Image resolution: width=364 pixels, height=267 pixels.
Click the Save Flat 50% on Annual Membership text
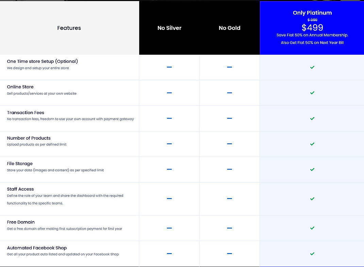coord(312,35)
